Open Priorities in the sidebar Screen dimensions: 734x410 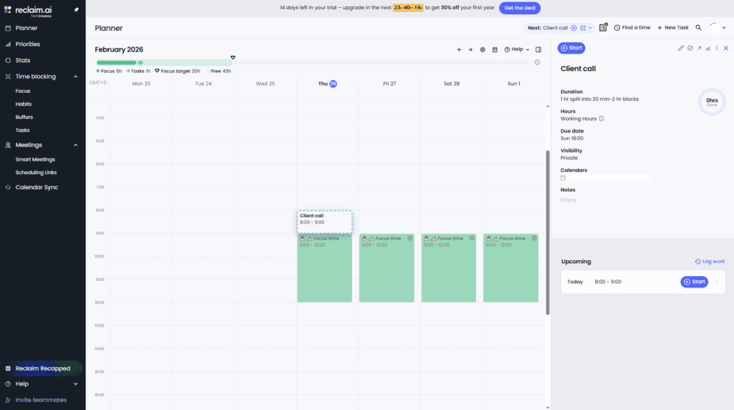pos(27,44)
